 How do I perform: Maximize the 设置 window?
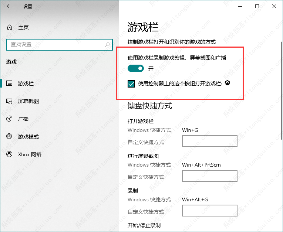tap(257, 7)
